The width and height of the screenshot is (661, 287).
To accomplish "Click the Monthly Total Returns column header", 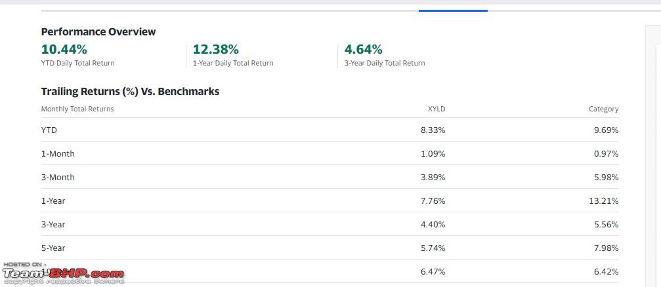I will pyautogui.click(x=77, y=109).
